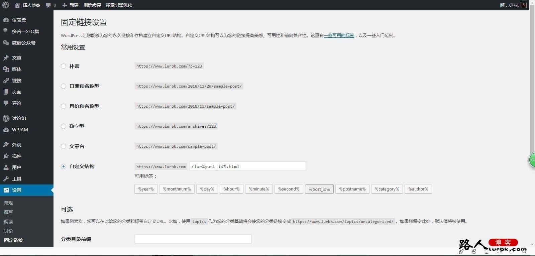Click the 链接 chain link icon

click(x=6, y=81)
